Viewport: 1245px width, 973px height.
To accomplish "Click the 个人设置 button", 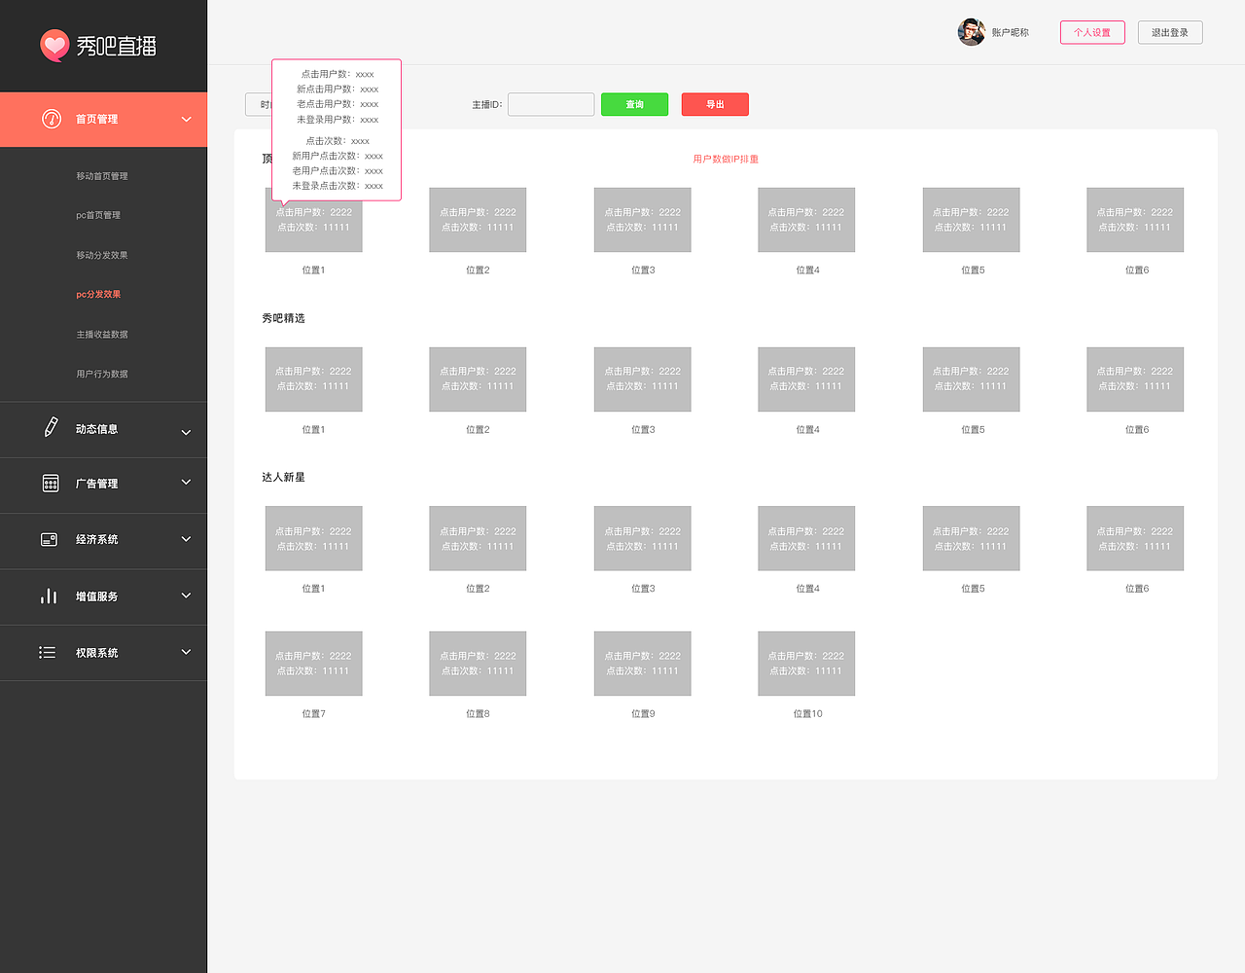I will coord(1092,32).
